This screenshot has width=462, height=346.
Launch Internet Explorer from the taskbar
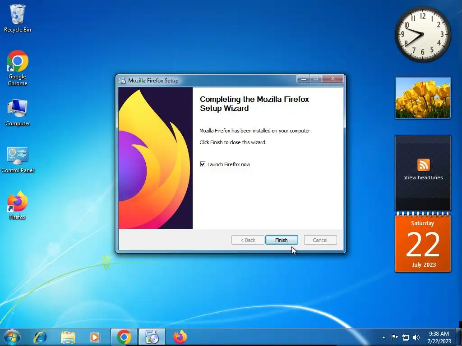(40, 337)
